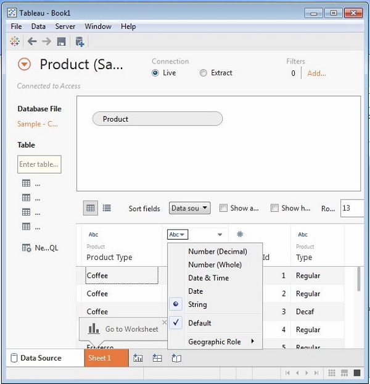Click the new worksheet tab icon

tap(138, 357)
